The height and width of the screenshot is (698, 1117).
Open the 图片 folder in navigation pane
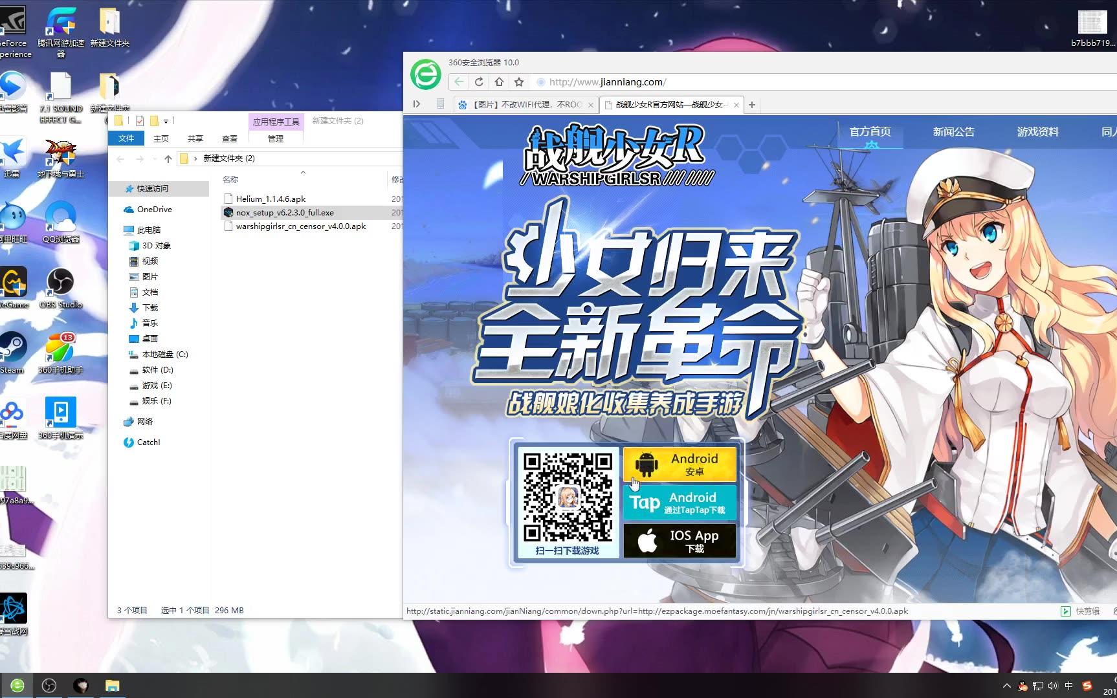click(x=149, y=277)
